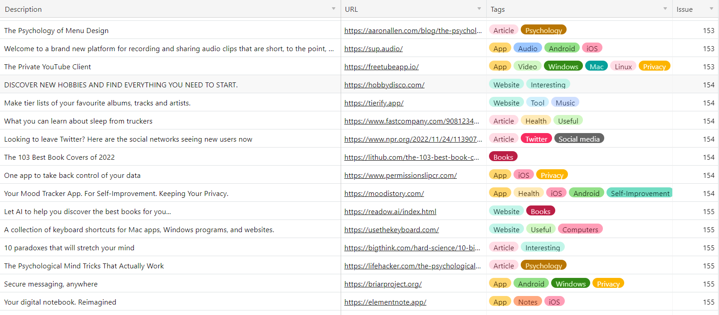Open the Issue column dropdown arrow
Viewport: 719px width, 315px height.
click(x=711, y=9)
